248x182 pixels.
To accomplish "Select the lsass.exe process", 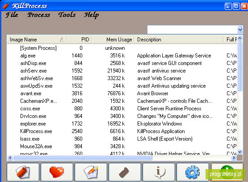I will coord(122,139).
